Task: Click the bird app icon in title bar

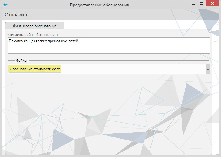Action: click(x=5, y=5)
